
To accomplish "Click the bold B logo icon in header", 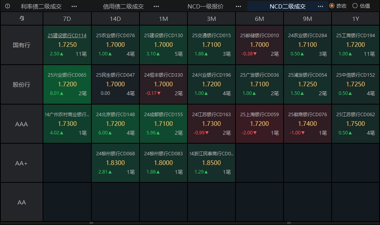I will click(22, 18).
